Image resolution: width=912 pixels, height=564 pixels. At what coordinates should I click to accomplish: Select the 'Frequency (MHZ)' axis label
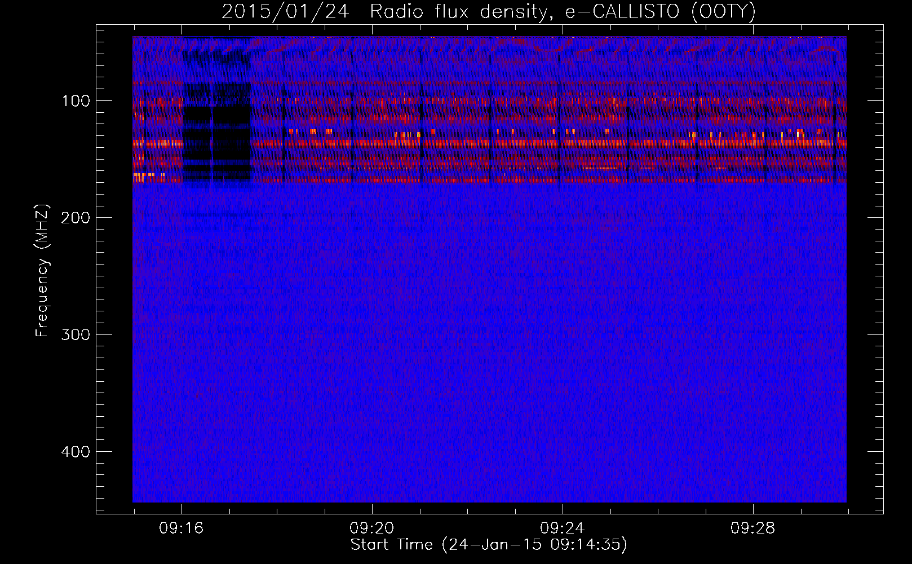coord(42,271)
